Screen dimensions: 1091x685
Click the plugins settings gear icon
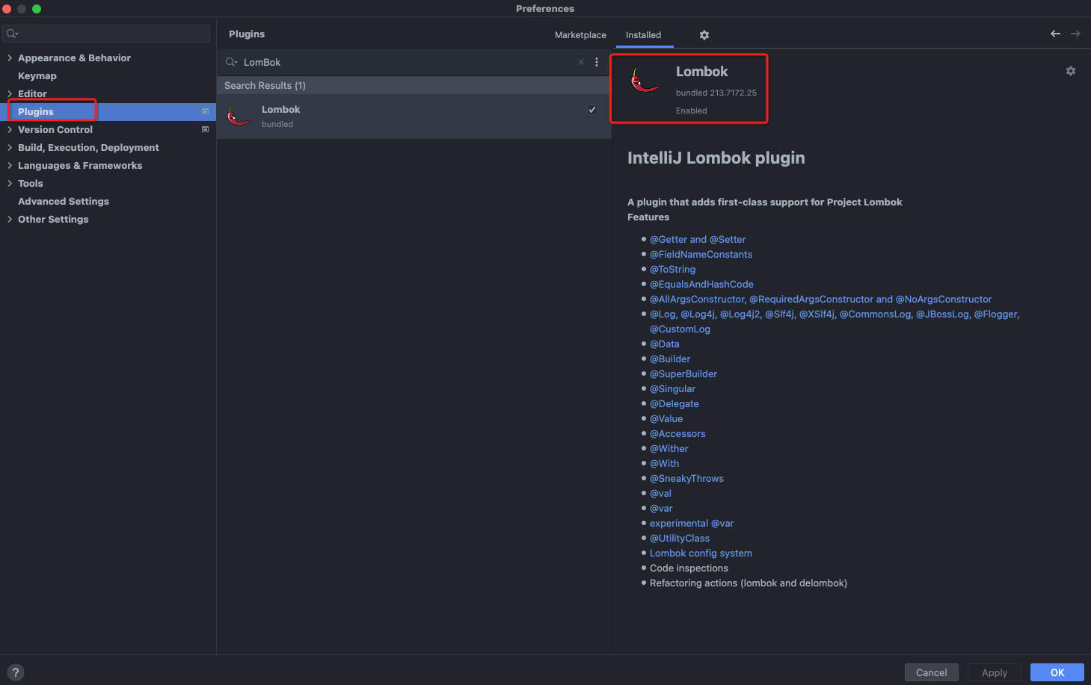point(704,35)
